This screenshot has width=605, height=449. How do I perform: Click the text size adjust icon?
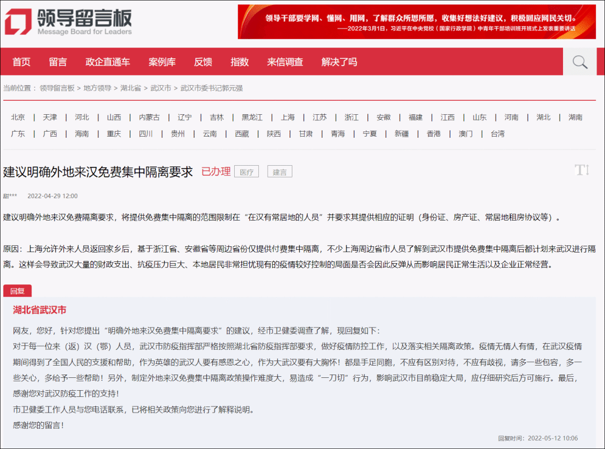pos(582,170)
